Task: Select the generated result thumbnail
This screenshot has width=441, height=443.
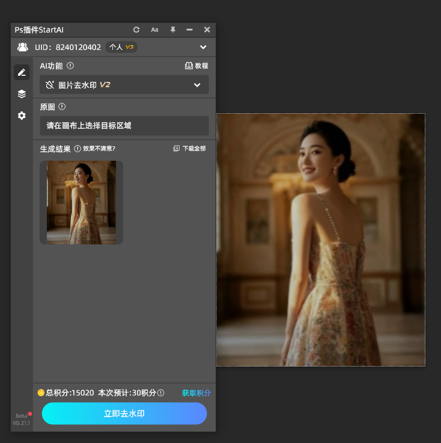Action: pyautogui.click(x=81, y=202)
